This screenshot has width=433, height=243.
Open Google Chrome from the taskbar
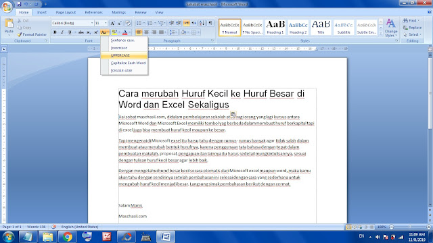coord(67,237)
